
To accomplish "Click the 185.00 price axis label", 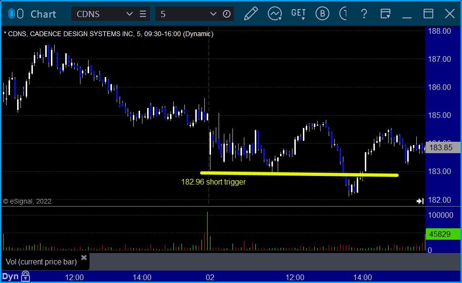I will coord(439,115).
